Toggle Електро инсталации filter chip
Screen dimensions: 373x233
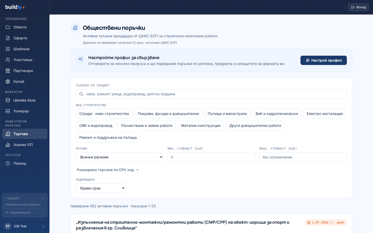pyautogui.click(x=325, y=114)
